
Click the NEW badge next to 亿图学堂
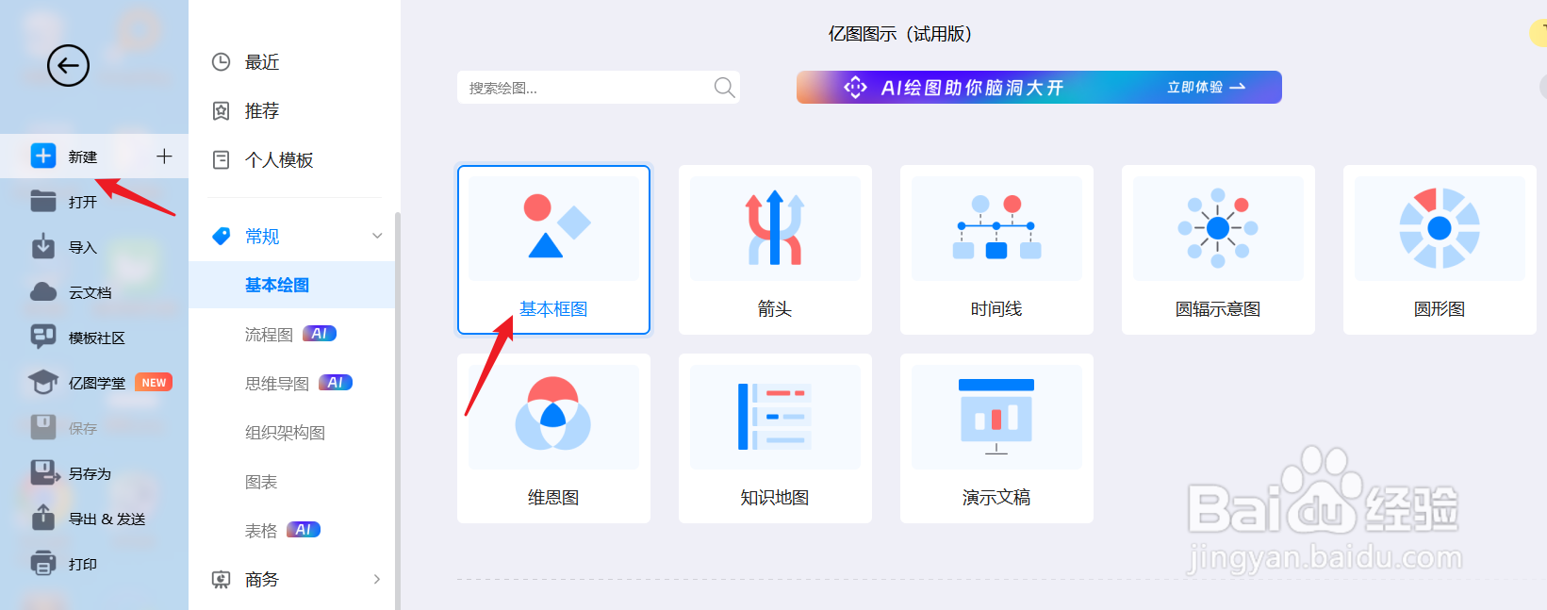coord(154,383)
